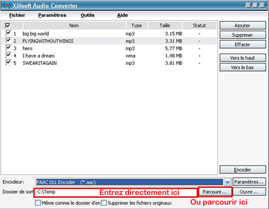Click the 3.15 MB size cell
269x209 pixels.
click(174, 34)
